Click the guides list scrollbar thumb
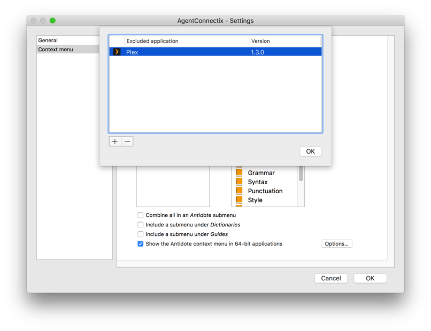Image resolution: width=431 pixels, height=331 pixels. [x=301, y=174]
